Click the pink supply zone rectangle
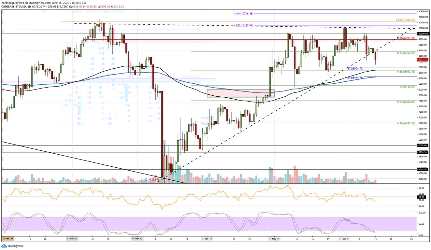 click(241, 93)
